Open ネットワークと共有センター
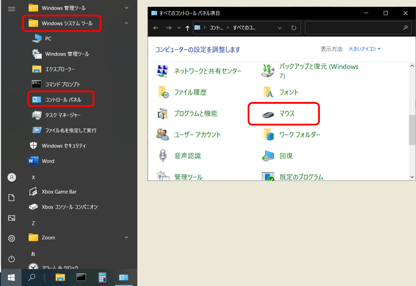416x286 pixels. point(209,71)
